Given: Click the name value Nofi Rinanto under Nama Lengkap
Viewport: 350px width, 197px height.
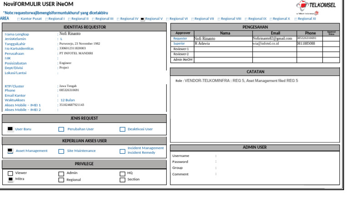Looking at the screenshot, I should (70, 34).
